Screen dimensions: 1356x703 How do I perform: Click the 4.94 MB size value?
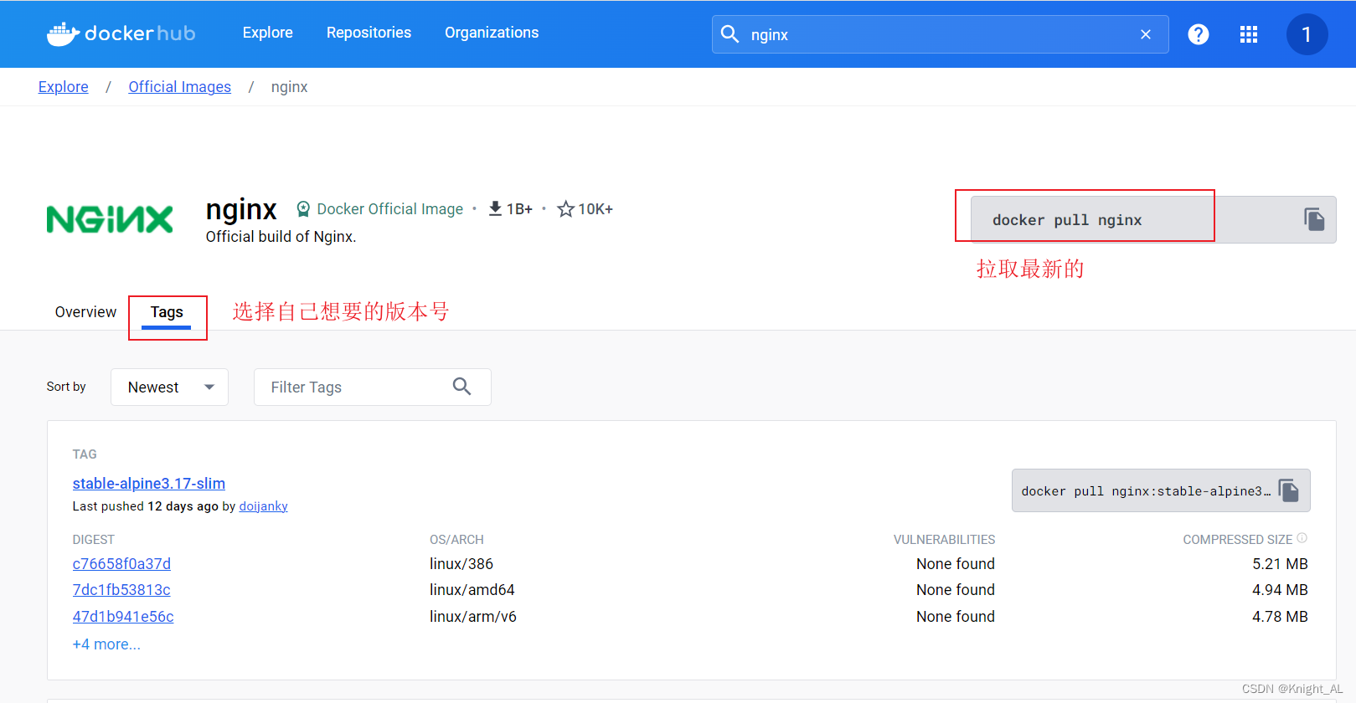point(1280,590)
